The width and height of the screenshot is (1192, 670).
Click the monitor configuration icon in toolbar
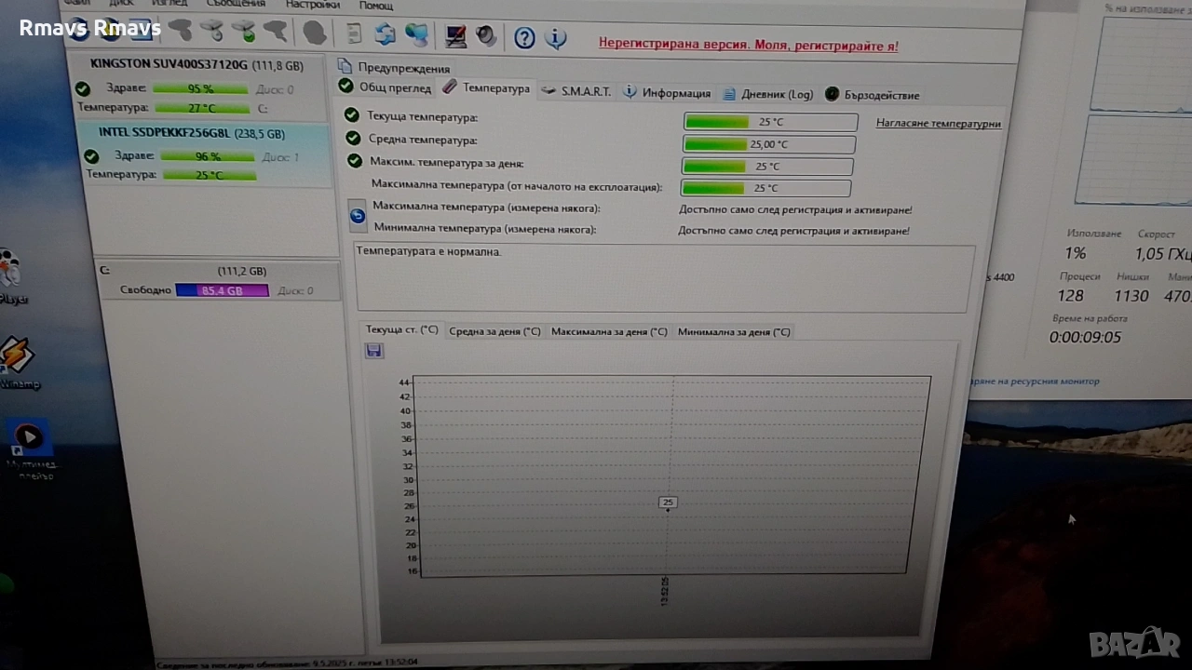pos(455,36)
